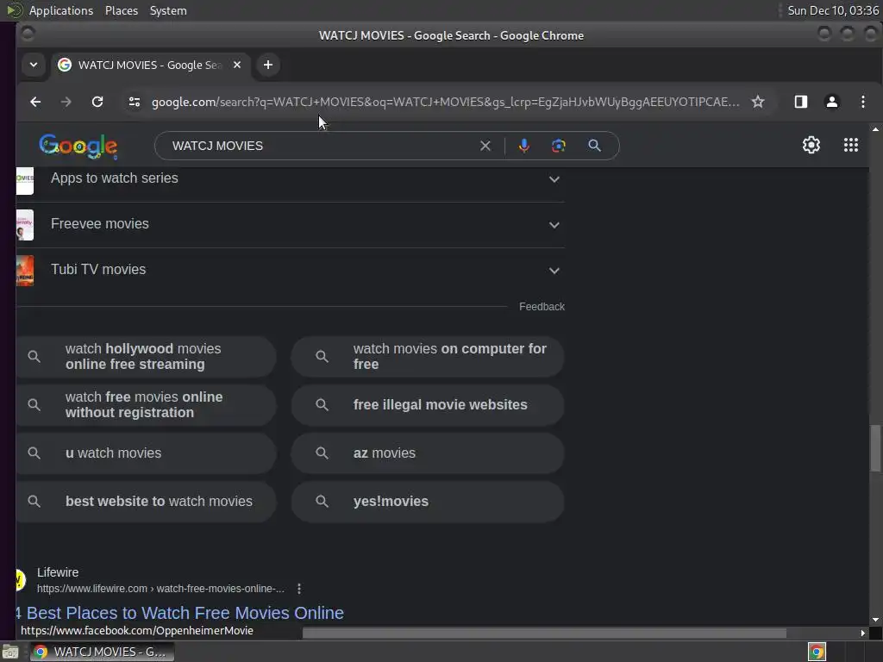Expand Apps to watch series
This screenshot has width=883, height=662.
[554, 179]
